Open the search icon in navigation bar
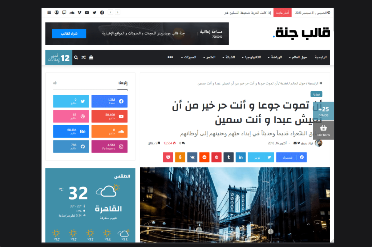 [76, 57]
